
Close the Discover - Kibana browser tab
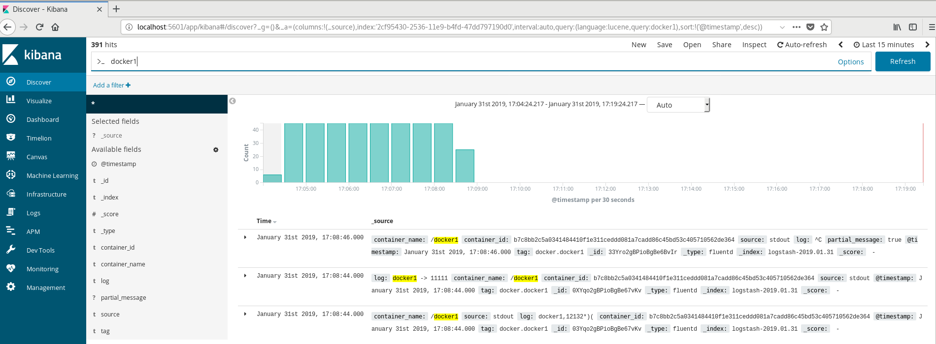coord(100,9)
